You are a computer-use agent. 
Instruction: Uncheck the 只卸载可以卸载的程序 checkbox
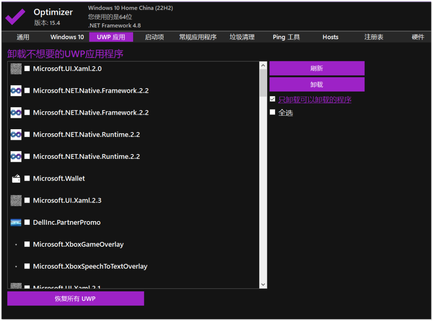click(x=273, y=99)
